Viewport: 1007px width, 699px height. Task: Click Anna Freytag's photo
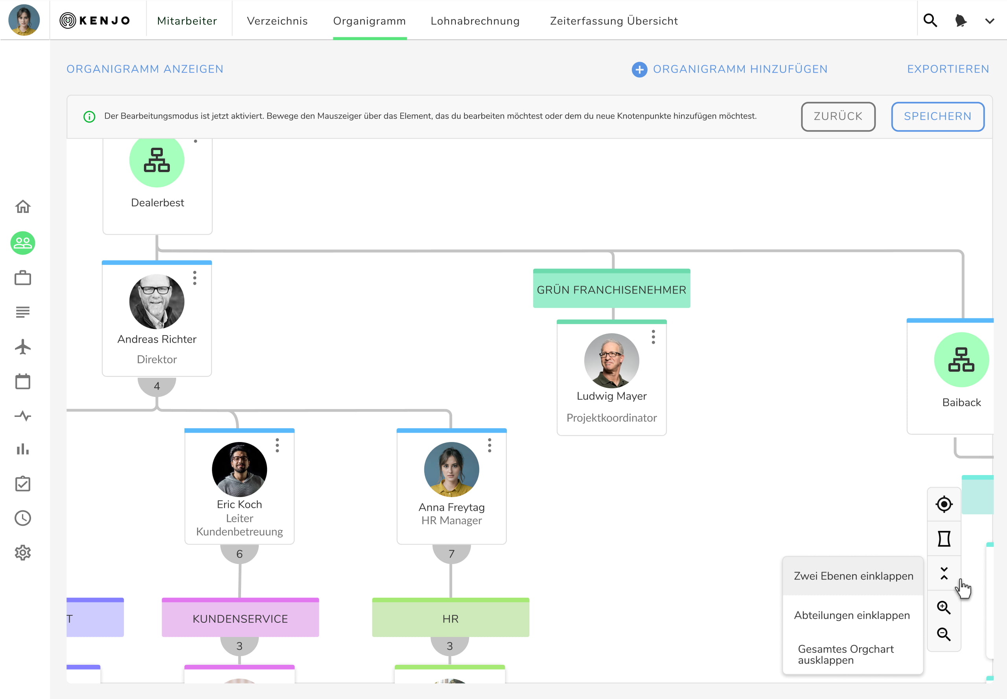tap(451, 469)
